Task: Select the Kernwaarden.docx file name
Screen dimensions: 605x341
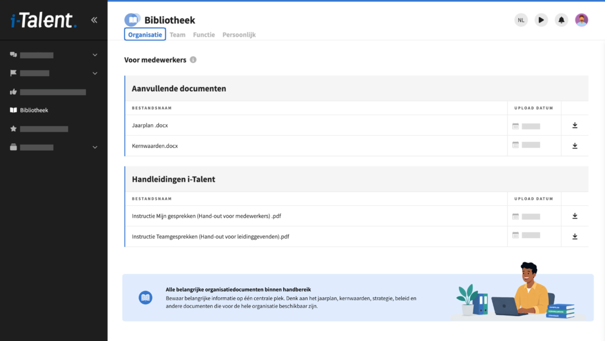Action: [155, 146]
